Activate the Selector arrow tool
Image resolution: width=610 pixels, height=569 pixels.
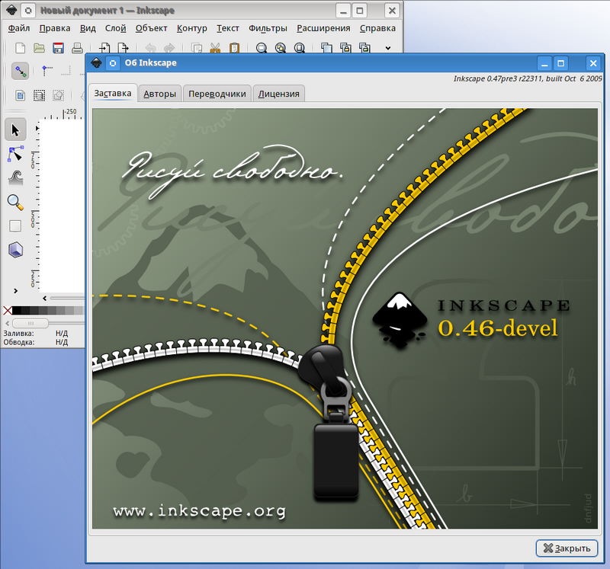click(x=15, y=129)
